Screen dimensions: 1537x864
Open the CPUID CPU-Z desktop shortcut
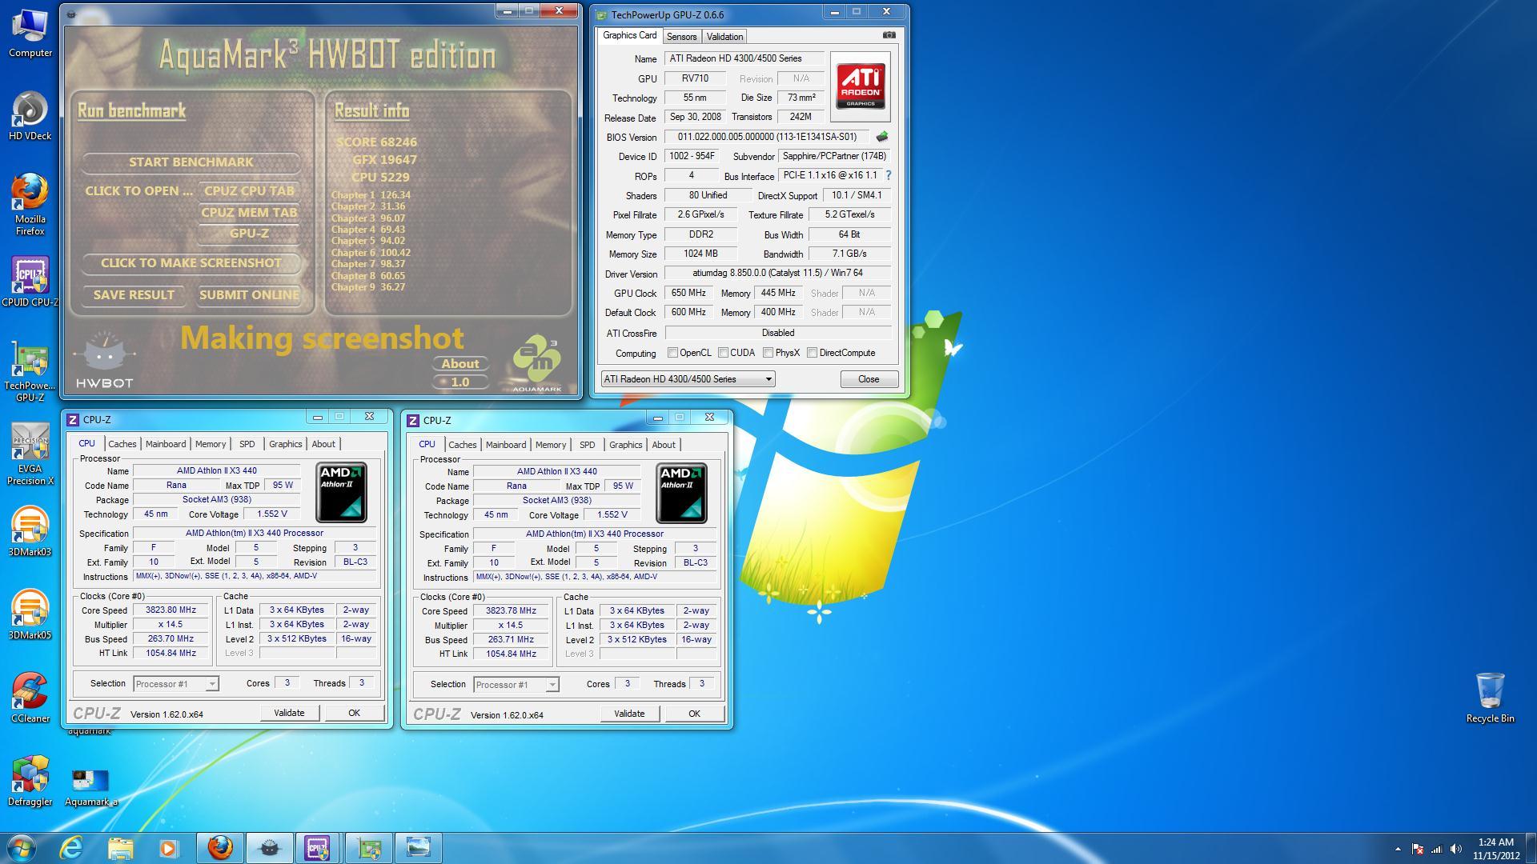tap(30, 283)
